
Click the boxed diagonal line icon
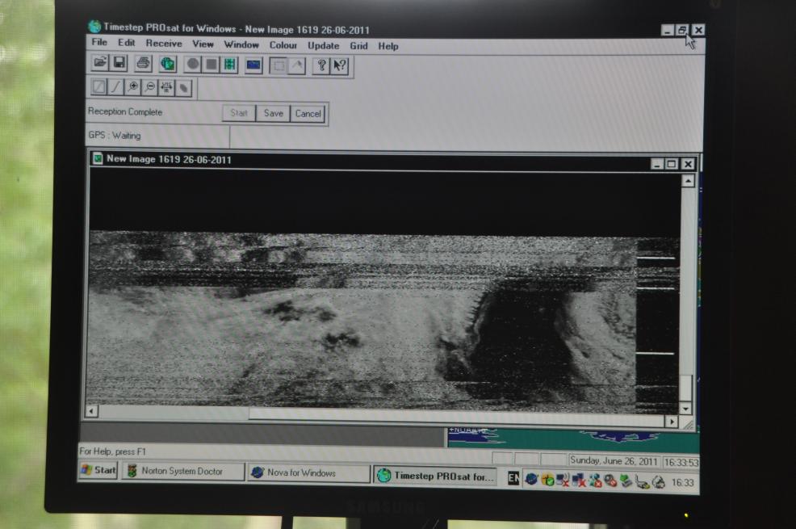pyautogui.click(x=99, y=86)
